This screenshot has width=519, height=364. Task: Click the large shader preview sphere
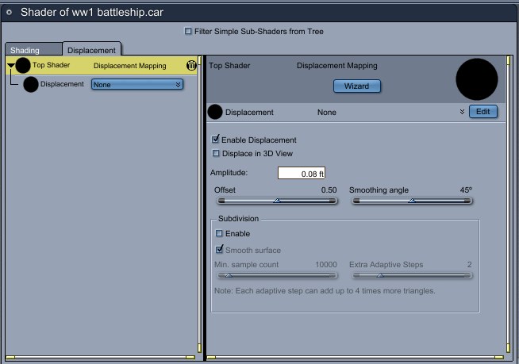pyautogui.click(x=477, y=79)
